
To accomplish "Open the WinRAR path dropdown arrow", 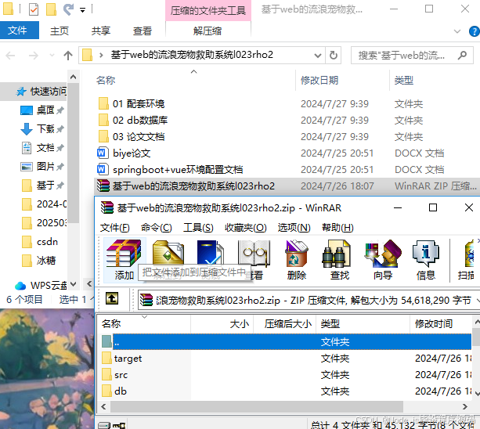I will pos(478,300).
